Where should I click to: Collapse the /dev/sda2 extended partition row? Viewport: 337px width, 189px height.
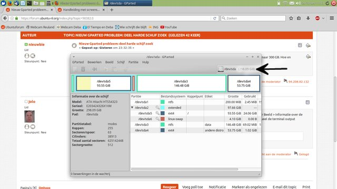pyautogui.click(x=132, y=108)
